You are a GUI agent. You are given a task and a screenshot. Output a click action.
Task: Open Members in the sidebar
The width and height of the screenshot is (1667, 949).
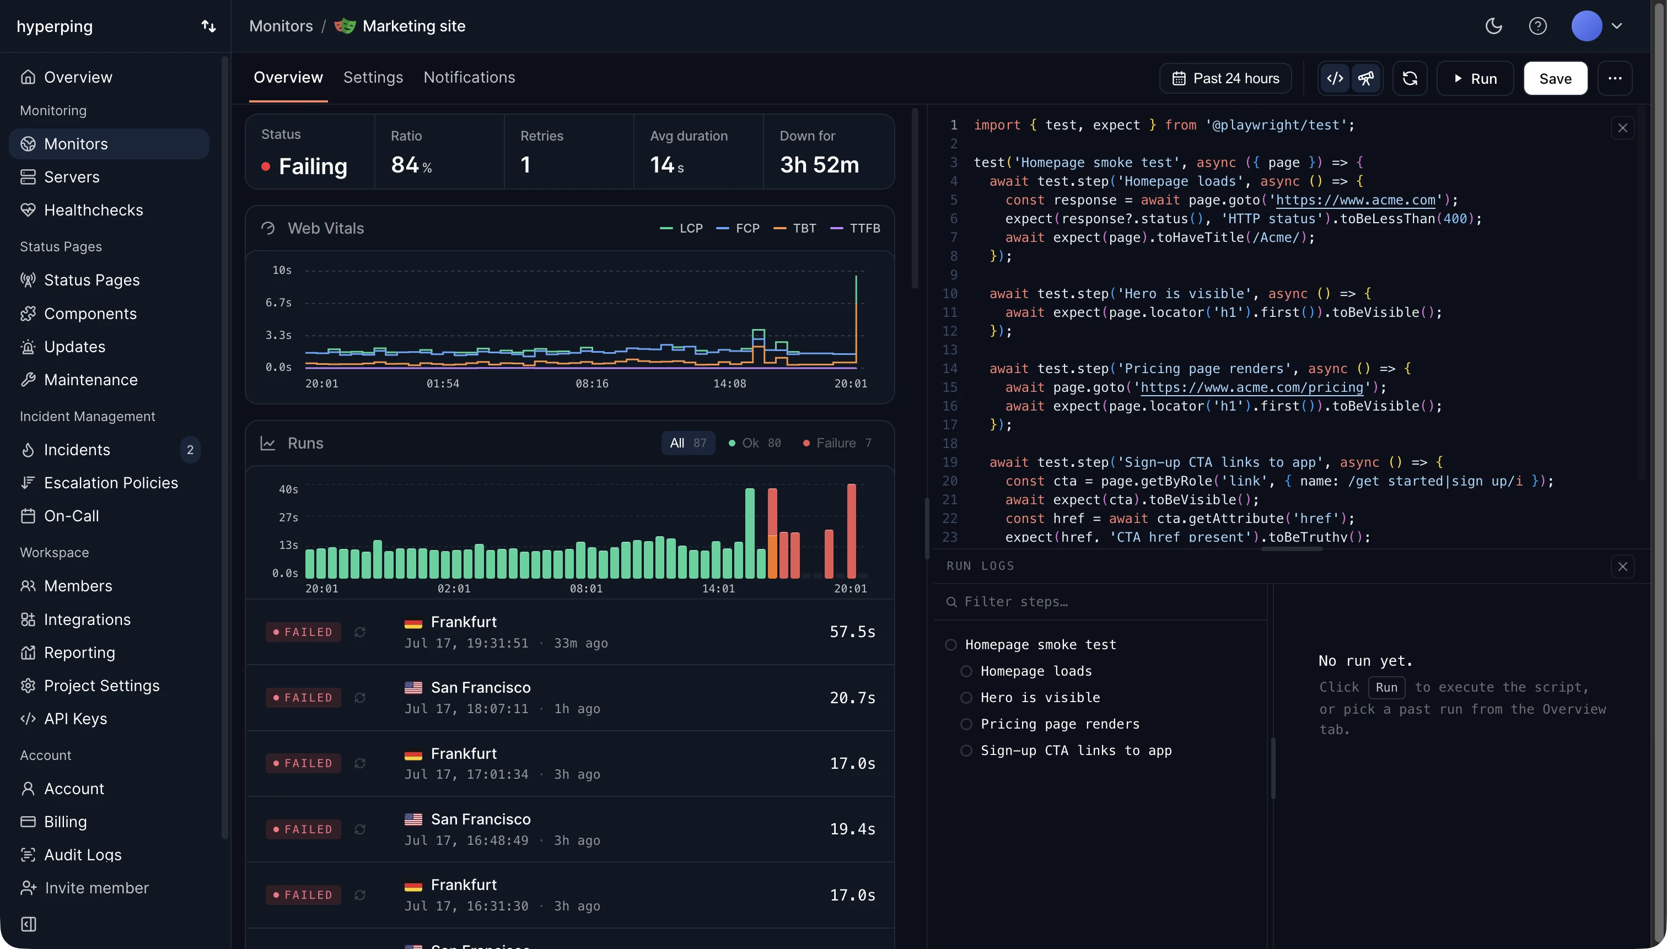point(109,585)
